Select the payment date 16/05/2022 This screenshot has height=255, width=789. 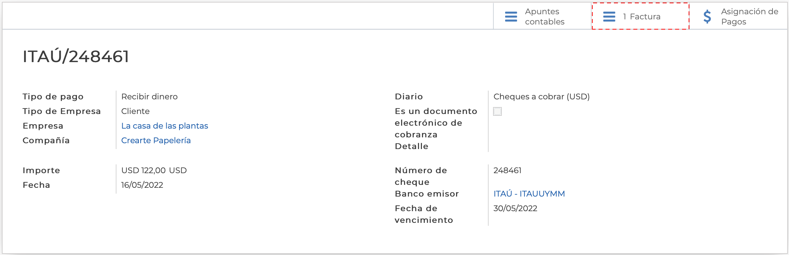(142, 185)
